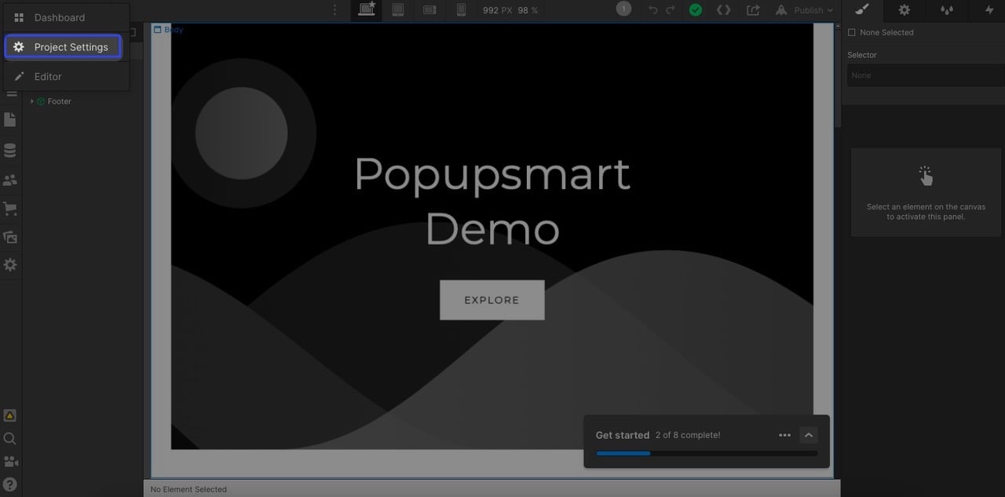Switch to the desktop breakpoint view

pyautogui.click(x=366, y=10)
